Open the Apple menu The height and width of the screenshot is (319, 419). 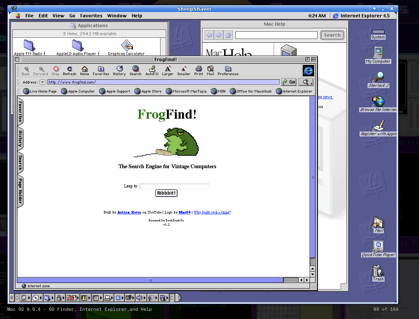[18, 16]
